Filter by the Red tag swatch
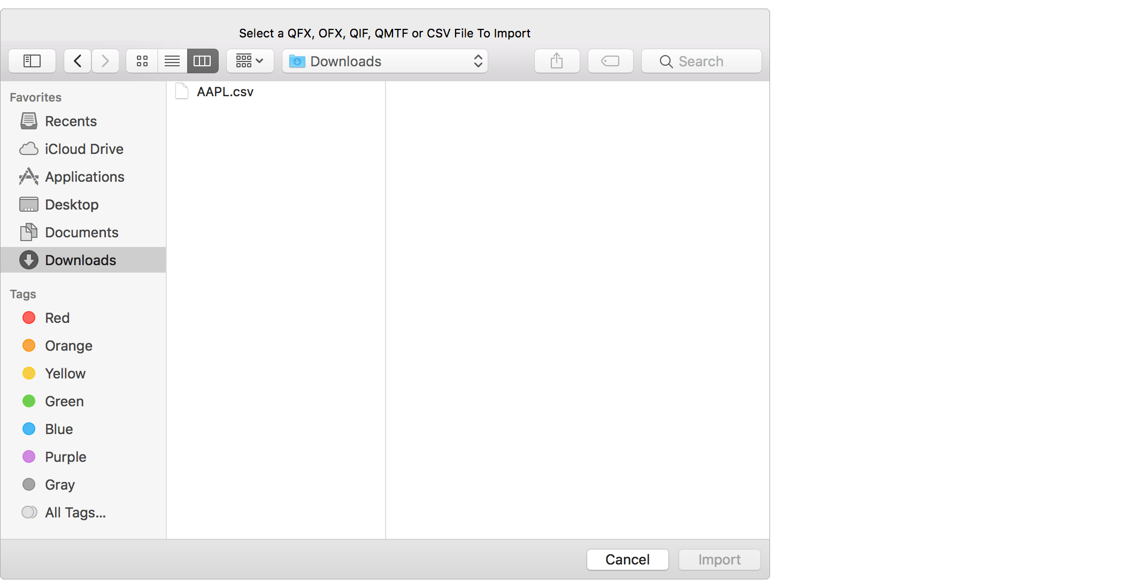Image resolution: width=1123 pixels, height=588 pixels. click(x=29, y=318)
